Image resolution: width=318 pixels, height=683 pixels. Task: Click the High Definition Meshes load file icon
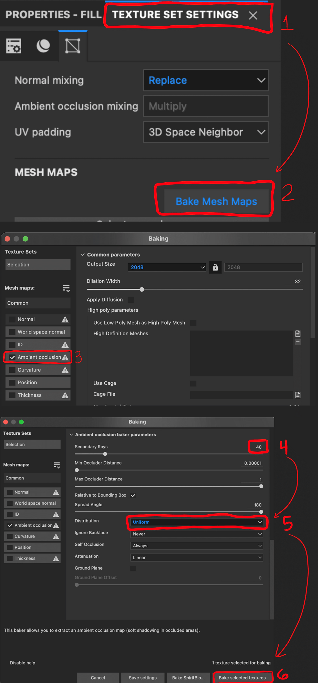coord(298,334)
